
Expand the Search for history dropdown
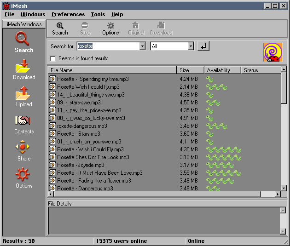(x=142, y=46)
